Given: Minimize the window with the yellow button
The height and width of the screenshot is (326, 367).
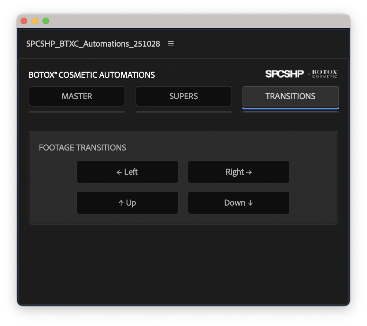Looking at the screenshot, I should (35, 21).
